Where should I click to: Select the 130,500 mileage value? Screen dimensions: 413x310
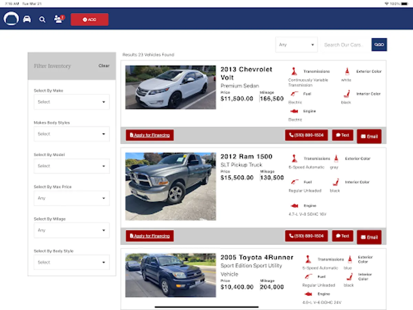(272, 178)
